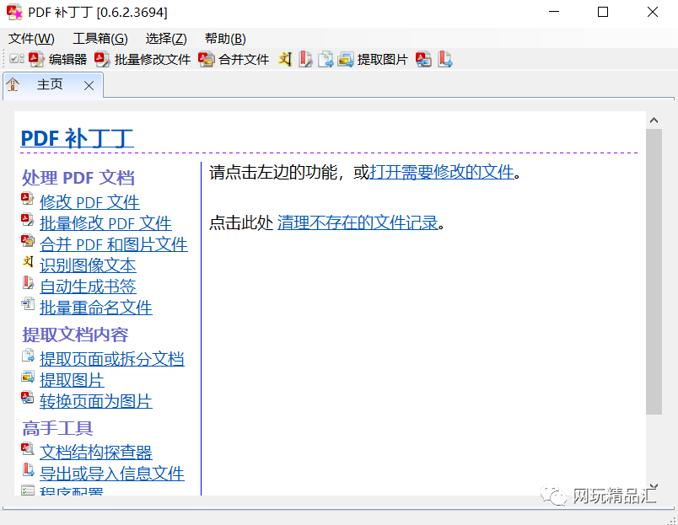Click the extract pages toolbar icon
Viewport: 678px width, 525px height.
coord(326,59)
